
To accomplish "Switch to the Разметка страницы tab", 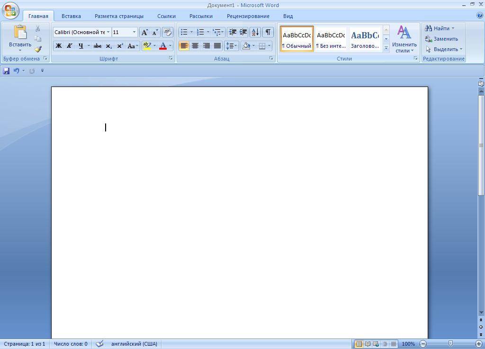I will point(119,16).
